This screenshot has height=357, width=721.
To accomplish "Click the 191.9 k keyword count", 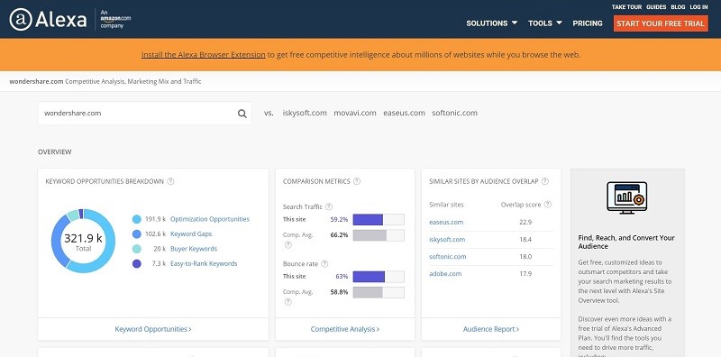I will pyautogui.click(x=155, y=219).
